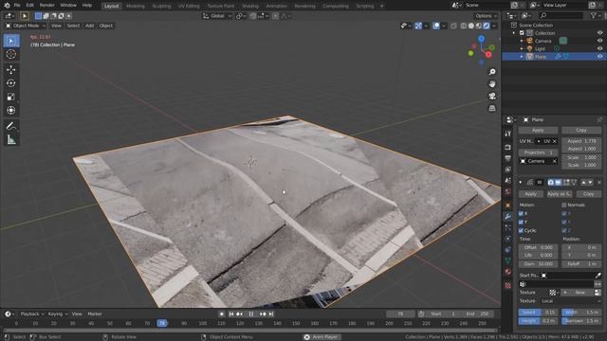Adjust the wave Width slider

(581, 312)
